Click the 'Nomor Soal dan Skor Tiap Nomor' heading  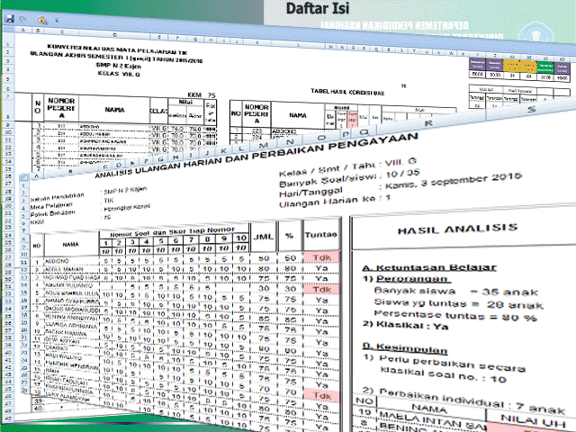[172, 232]
